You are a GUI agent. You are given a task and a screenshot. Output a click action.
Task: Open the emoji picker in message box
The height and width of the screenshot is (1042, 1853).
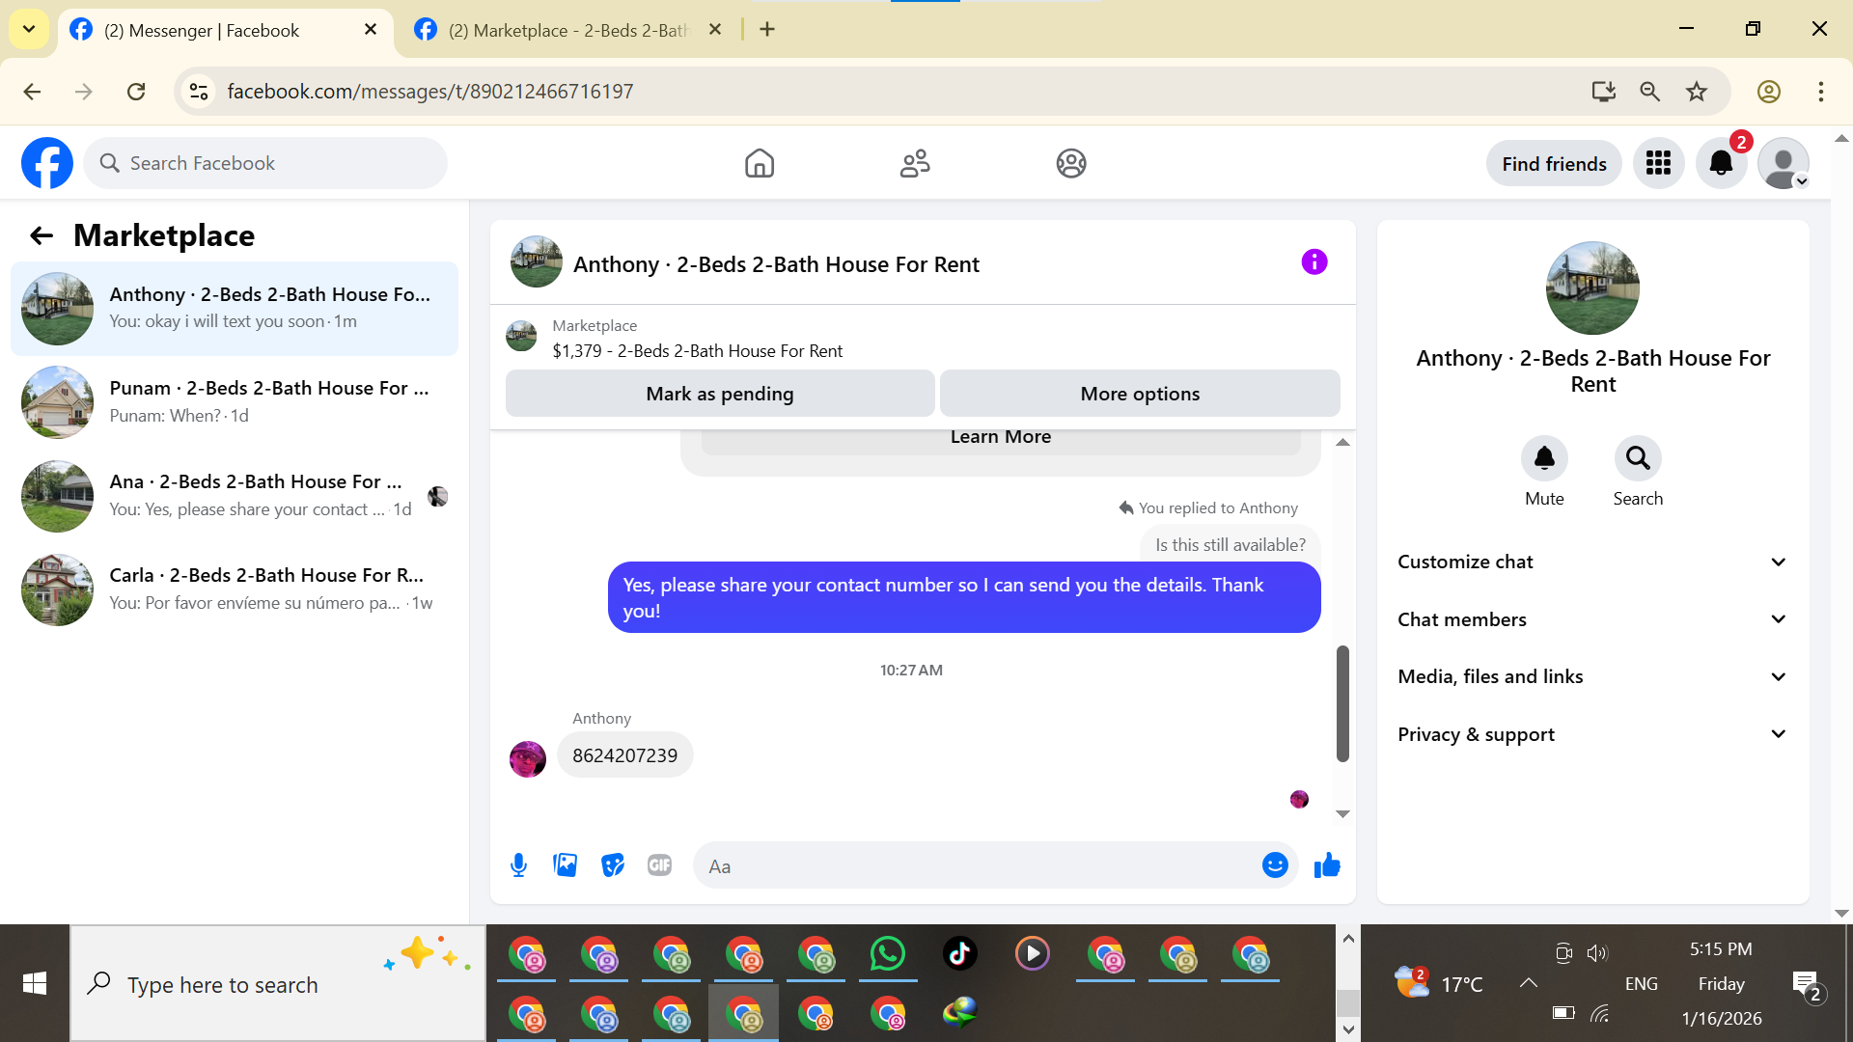[1275, 865]
